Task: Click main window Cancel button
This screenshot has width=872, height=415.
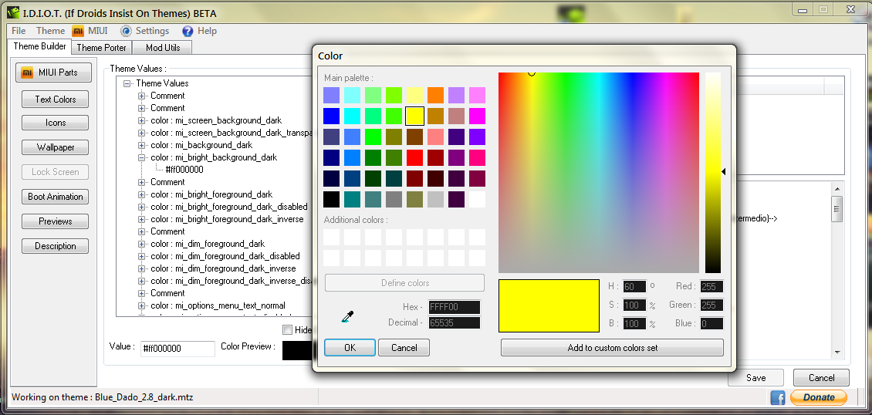Action: pyautogui.click(x=821, y=378)
